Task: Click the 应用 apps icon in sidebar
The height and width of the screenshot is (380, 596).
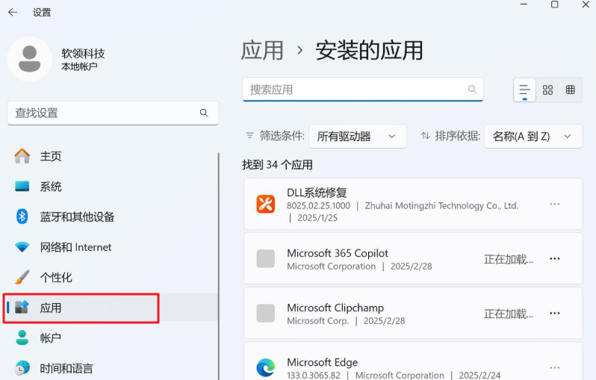Action: [x=22, y=307]
